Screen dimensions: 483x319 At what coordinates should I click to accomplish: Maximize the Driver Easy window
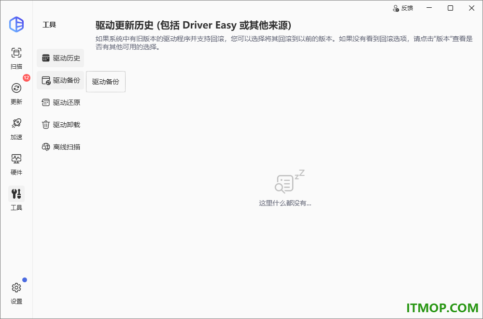450,8
